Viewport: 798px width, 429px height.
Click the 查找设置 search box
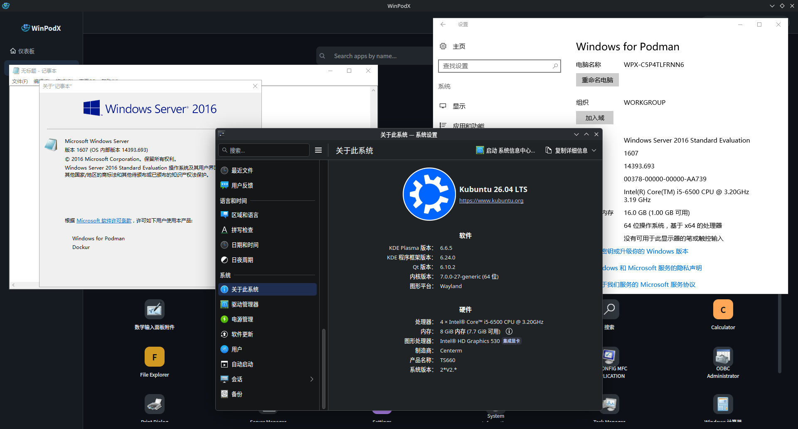tap(500, 66)
